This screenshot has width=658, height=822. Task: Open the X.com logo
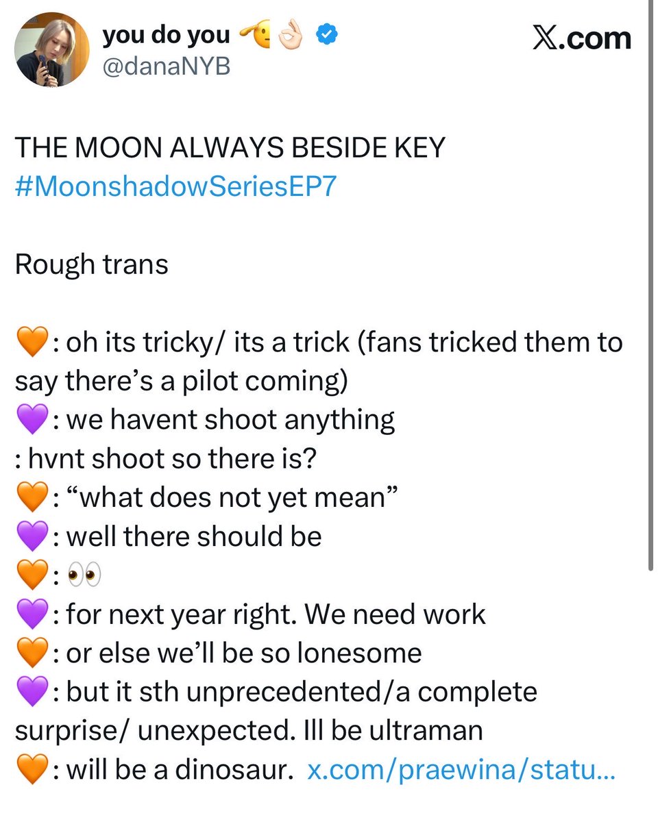[x=582, y=38]
